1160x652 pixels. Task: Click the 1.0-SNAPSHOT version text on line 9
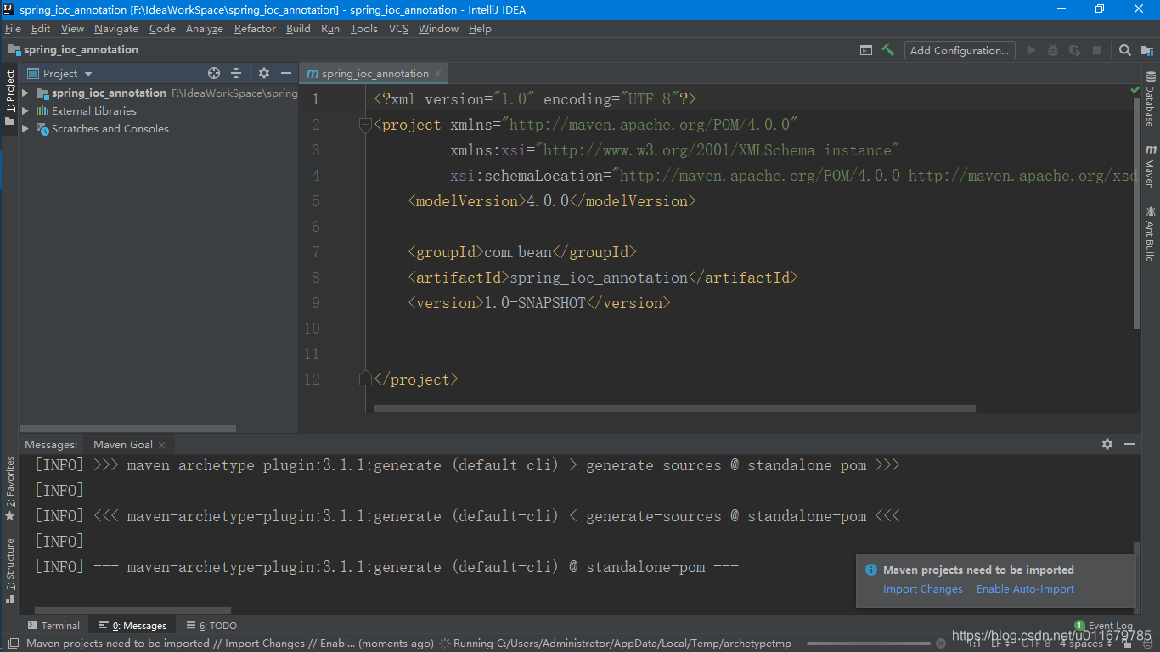click(x=535, y=303)
